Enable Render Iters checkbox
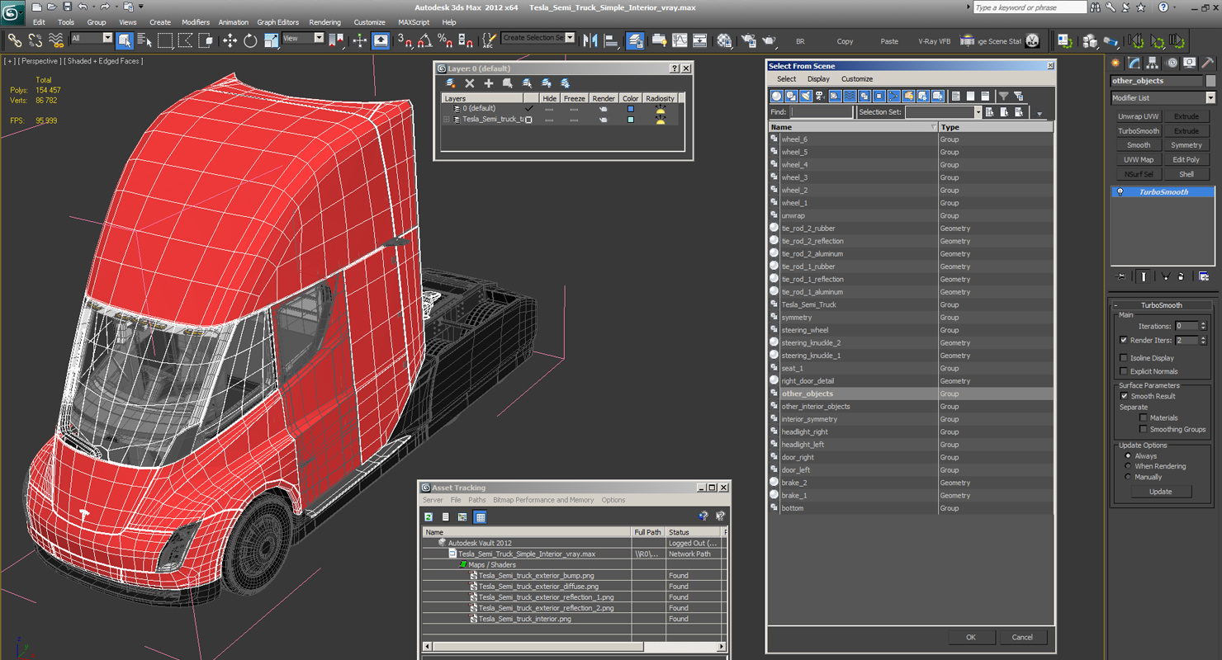Viewport: 1222px width, 660px height. click(x=1124, y=340)
